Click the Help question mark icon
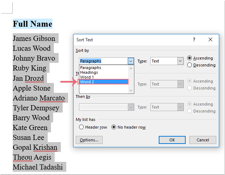This screenshot has height=175, width=225. pyautogui.click(x=194, y=39)
